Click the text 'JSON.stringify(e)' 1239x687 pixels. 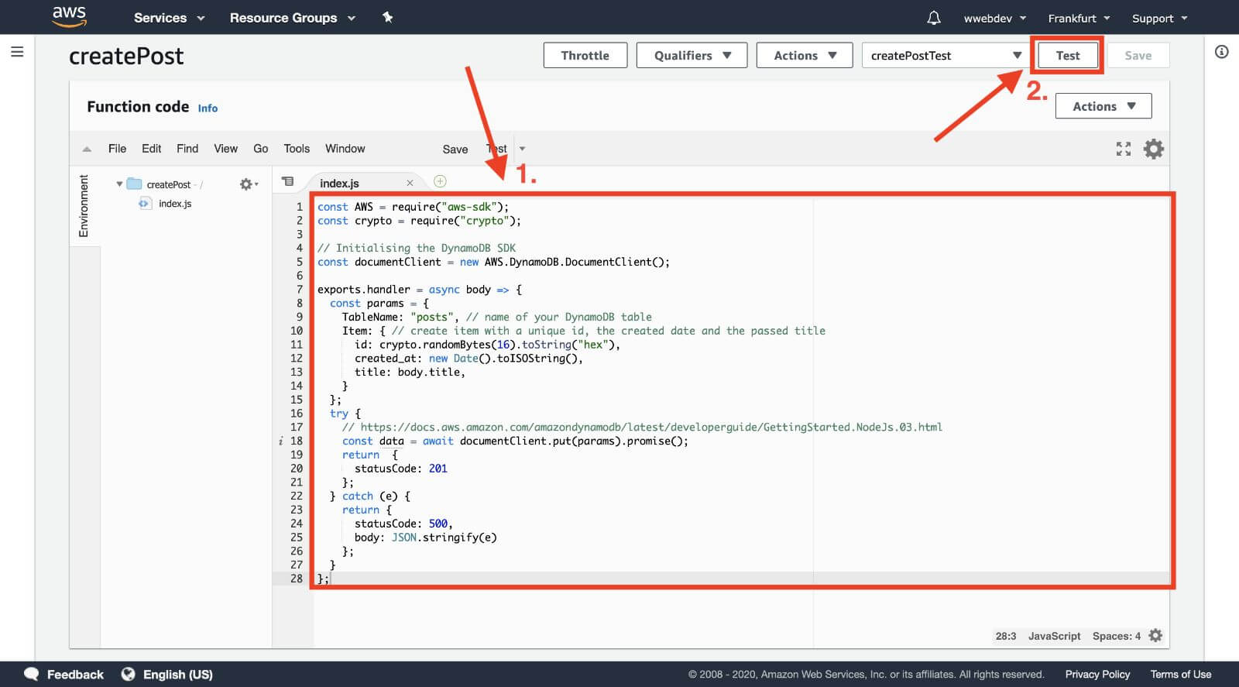[x=444, y=537]
